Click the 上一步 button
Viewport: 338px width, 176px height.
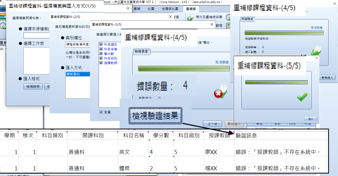click(212, 124)
